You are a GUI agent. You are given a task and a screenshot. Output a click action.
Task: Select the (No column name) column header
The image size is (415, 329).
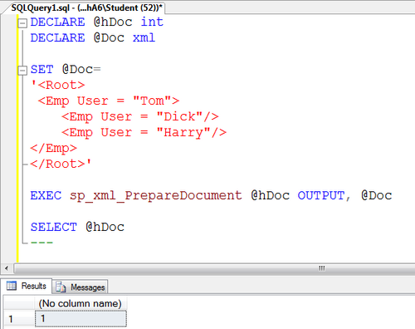[81, 303]
